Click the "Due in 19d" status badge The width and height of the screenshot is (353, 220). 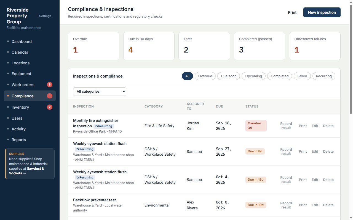point(256,205)
